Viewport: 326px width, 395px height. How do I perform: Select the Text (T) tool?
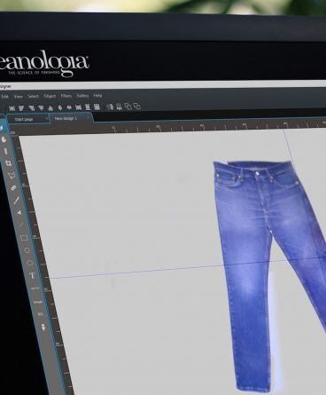pos(32,276)
